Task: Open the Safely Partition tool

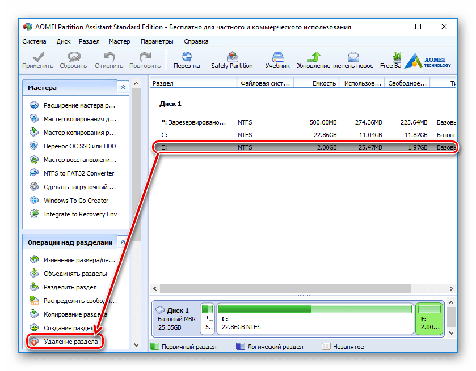Action: pyautogui.click(x=231, y=59)
